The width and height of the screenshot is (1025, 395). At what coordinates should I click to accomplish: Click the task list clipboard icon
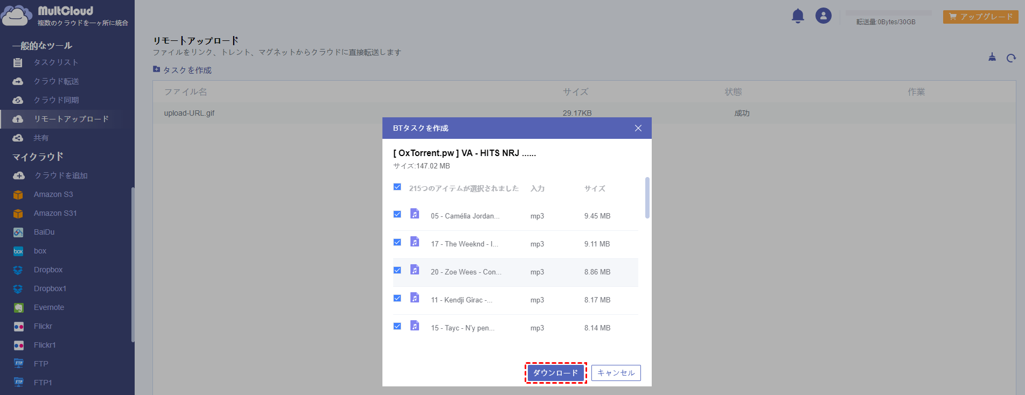[x=18, y=62]
